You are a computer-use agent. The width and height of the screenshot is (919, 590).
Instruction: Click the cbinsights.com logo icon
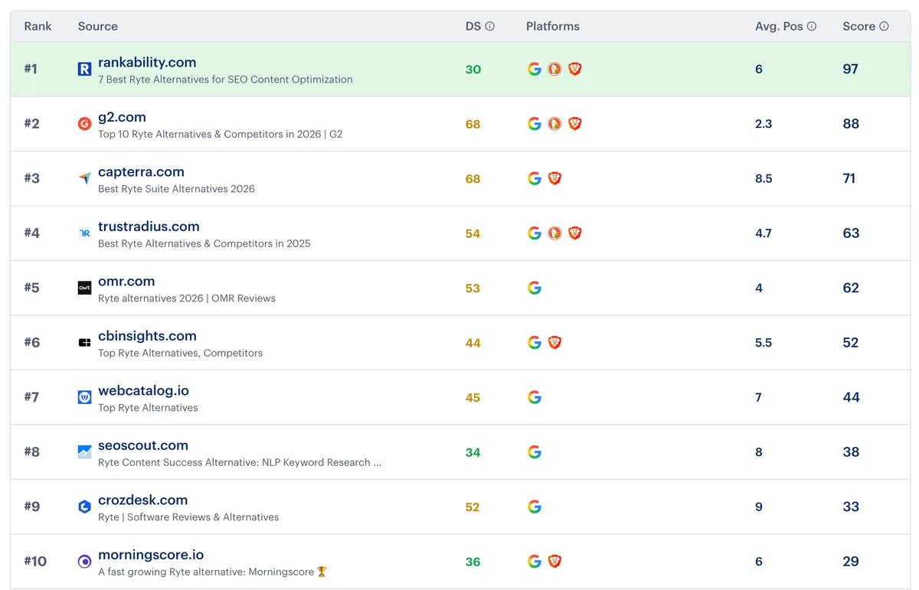84,343
